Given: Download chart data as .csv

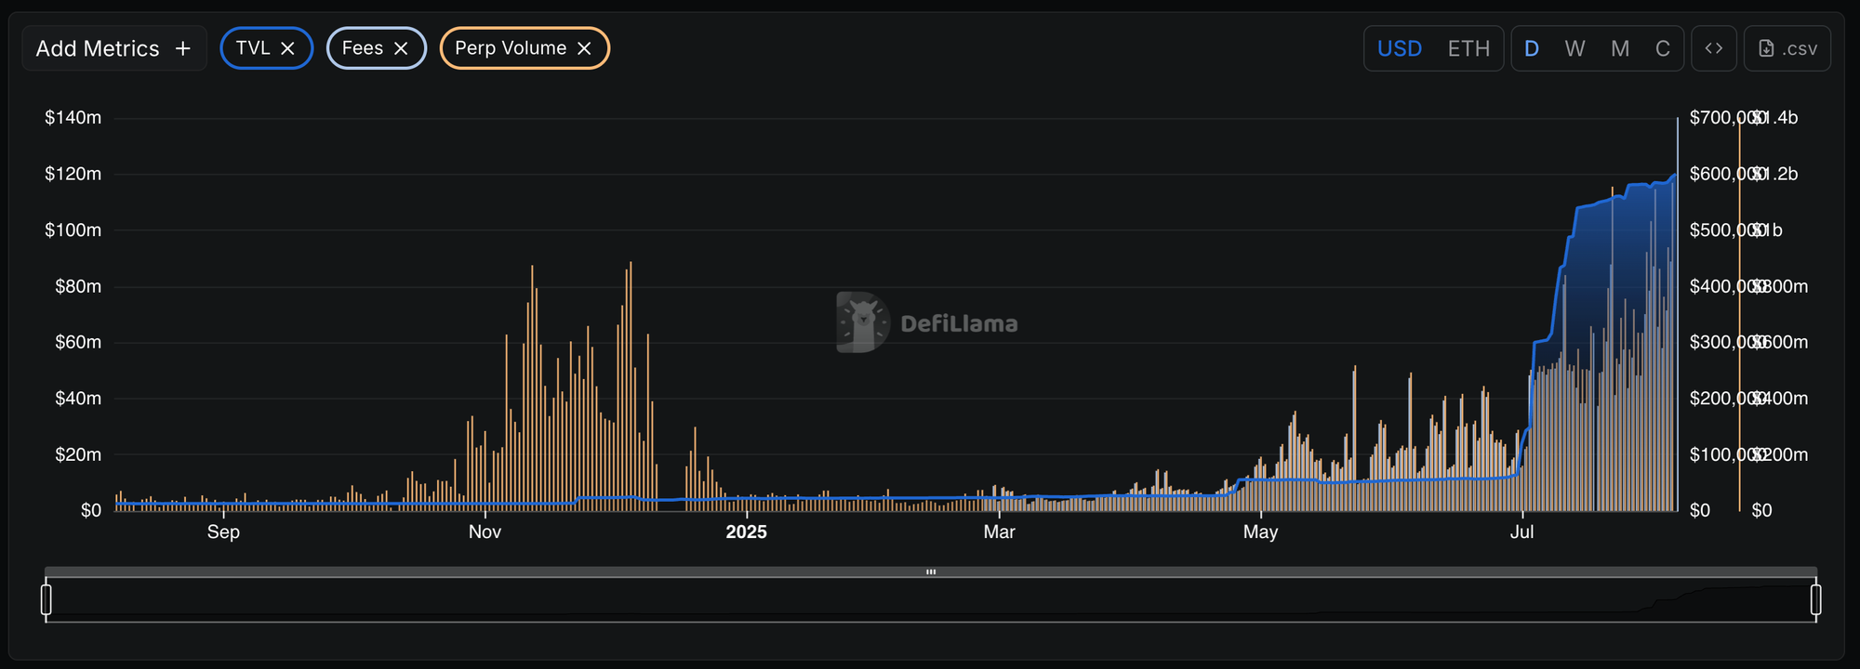Looking at the screenshot, I should 1787,48.
